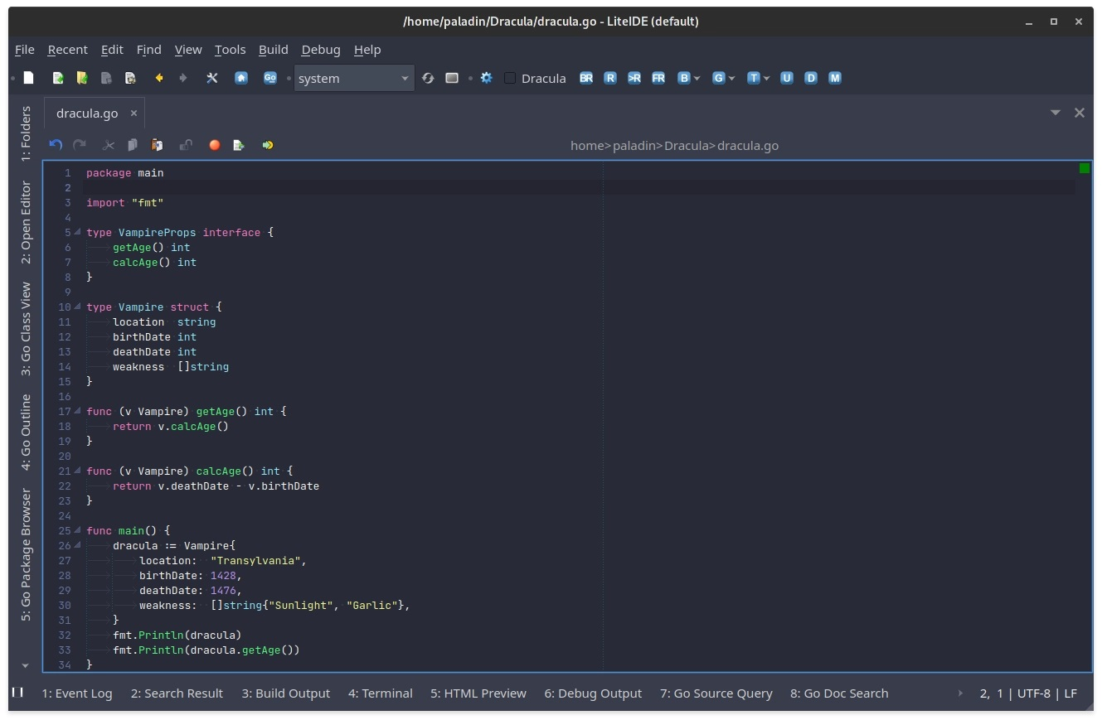Click the paste clipboard icon
Screen dimensions: 1102x720
point(157,145)
